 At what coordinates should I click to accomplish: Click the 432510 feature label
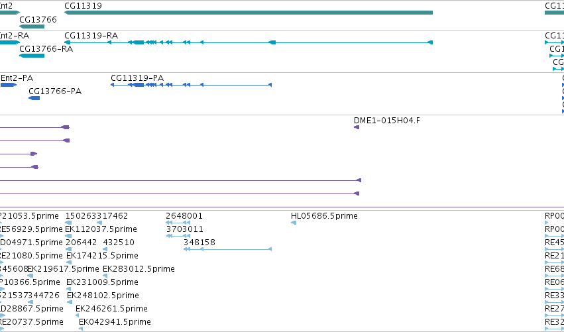coord(119,243)
